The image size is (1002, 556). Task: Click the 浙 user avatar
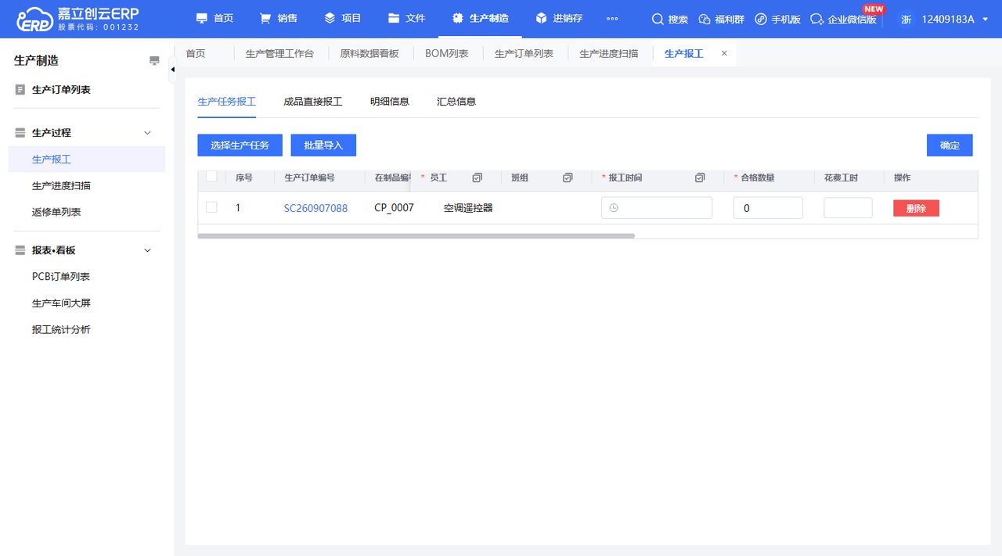(906, 19)
